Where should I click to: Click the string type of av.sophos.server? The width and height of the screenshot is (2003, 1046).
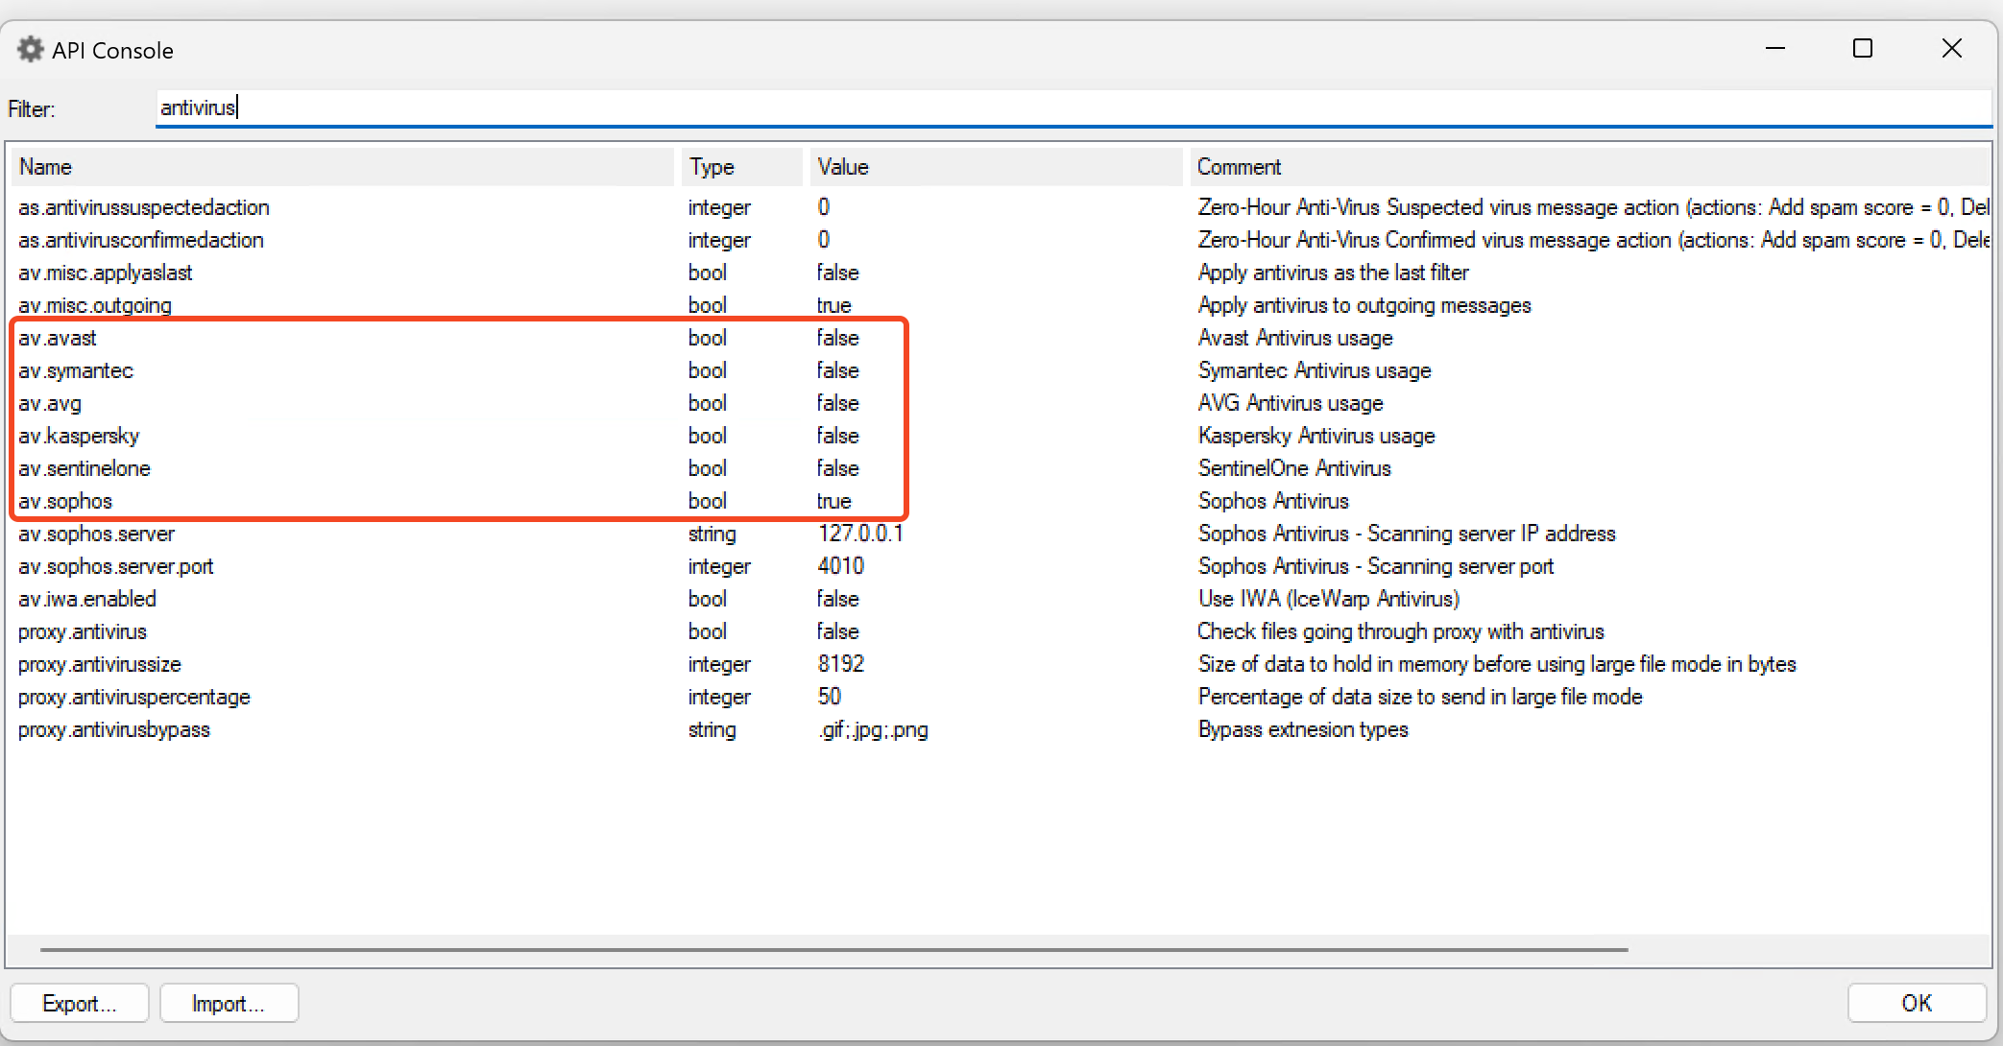[x=712, y=534]
